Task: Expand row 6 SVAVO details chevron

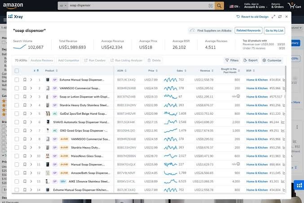Action: [31, 122]
